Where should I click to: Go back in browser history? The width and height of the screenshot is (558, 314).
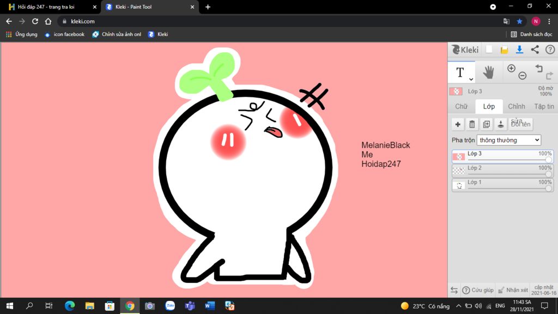[9, 21]
